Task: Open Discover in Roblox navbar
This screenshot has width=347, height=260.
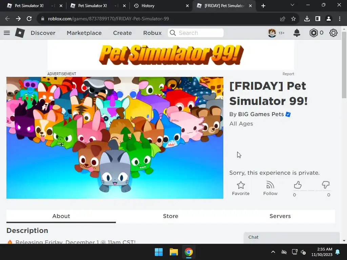Action: [x=43, y=33]
